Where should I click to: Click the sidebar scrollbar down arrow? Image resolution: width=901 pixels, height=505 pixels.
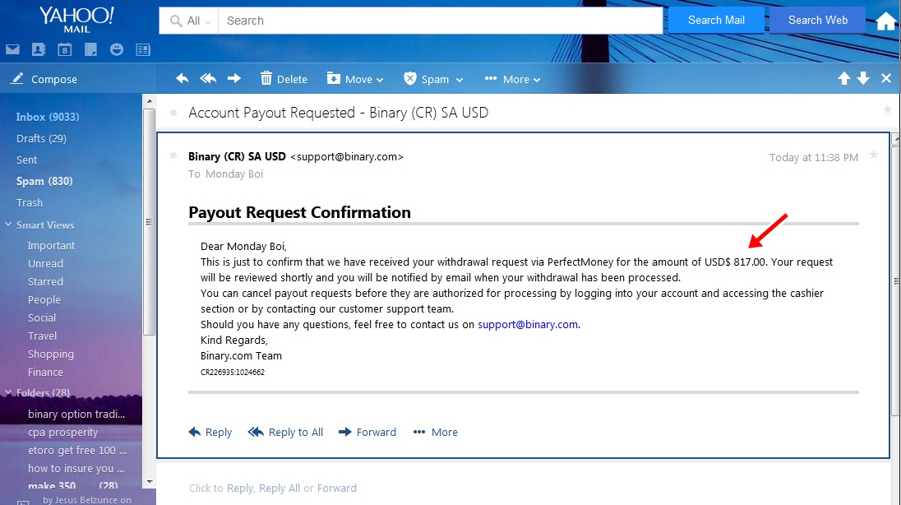(x=150, y=482)
